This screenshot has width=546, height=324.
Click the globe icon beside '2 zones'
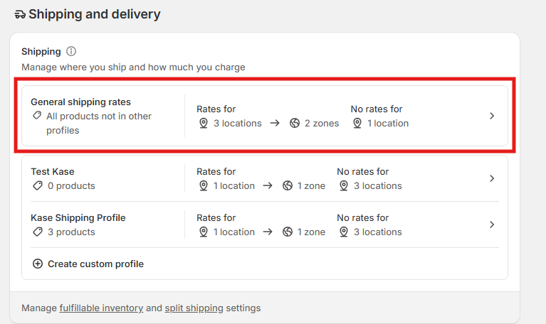295,123
